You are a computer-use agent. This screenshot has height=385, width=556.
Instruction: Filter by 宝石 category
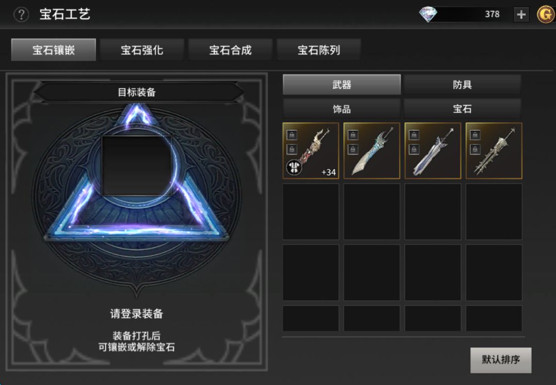pyautogui.click(x=462, y=109)
